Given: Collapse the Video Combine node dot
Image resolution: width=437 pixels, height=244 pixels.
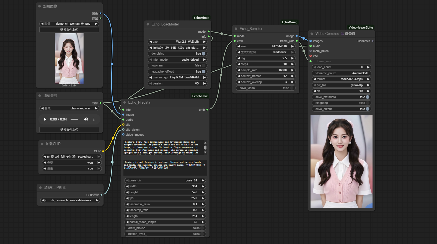Looking at the screenshot, I should point(312,34).
